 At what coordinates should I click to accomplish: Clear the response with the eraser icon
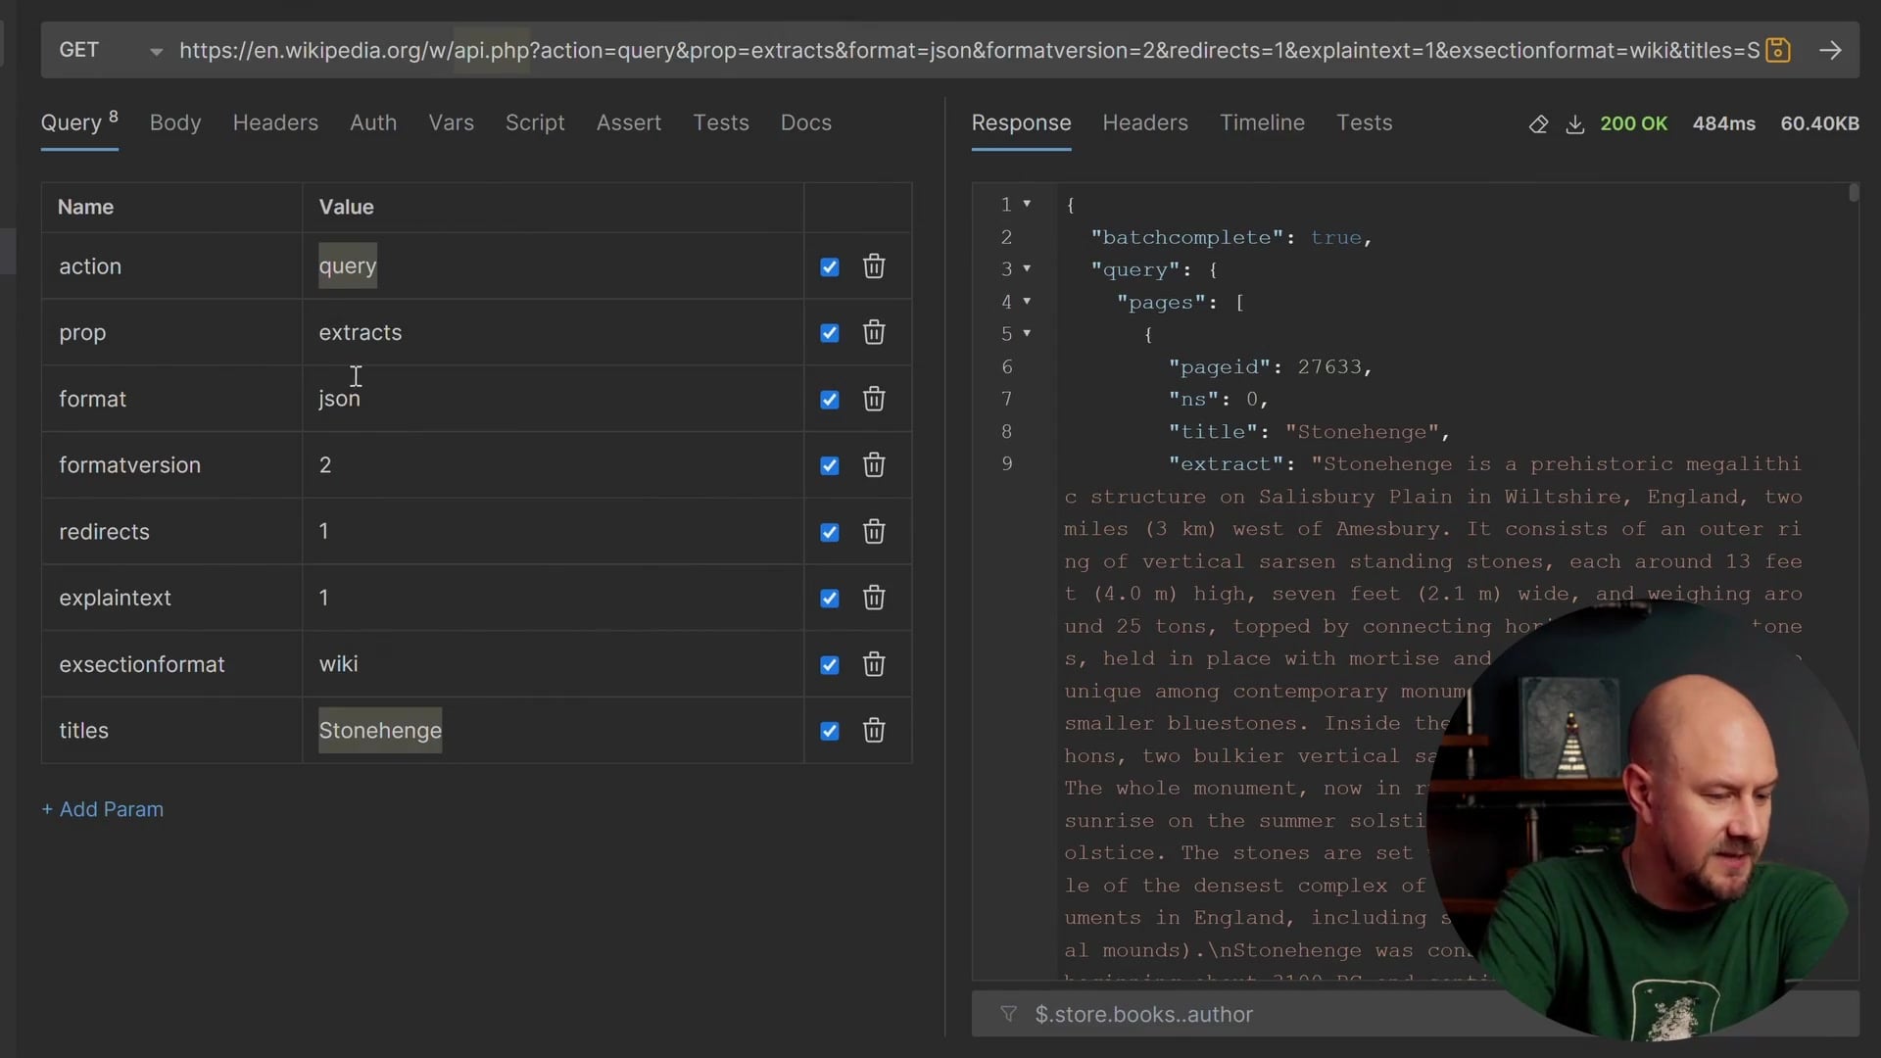pyautogui.click(x=1538, y=124)
